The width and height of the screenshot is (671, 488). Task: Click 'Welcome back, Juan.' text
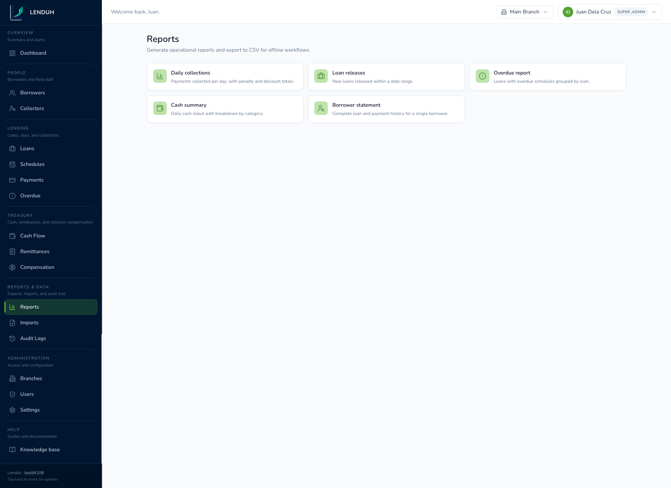tap(135, 12)
